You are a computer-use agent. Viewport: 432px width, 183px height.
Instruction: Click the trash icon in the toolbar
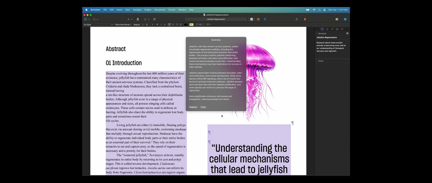pos(137,19)
